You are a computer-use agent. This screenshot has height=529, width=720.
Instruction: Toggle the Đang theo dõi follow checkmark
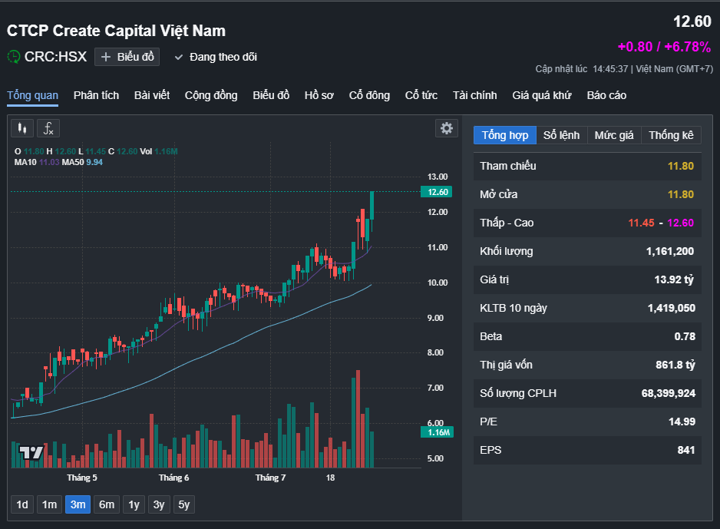tap(180, 57)
